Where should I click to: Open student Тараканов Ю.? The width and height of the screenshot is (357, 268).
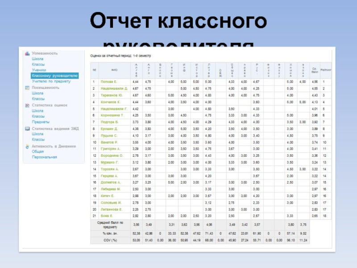coord(112,95)
